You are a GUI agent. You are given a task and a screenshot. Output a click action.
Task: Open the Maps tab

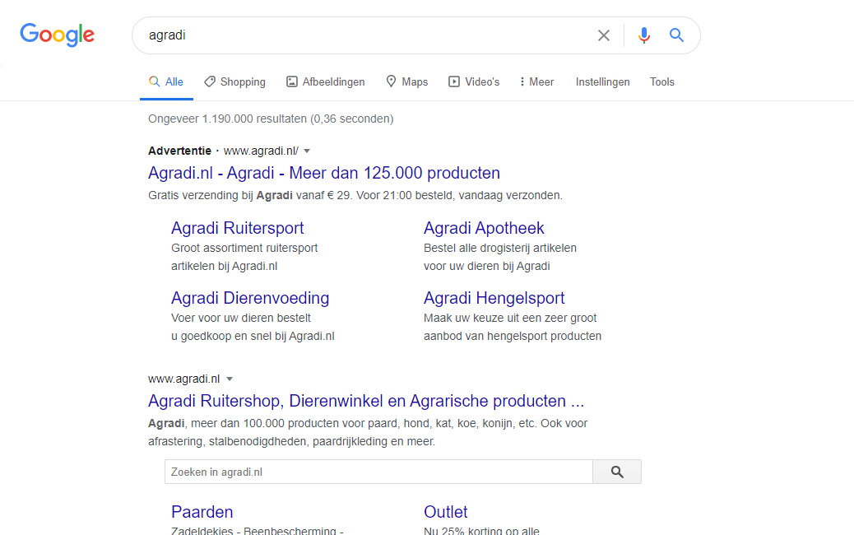[407, 81]
